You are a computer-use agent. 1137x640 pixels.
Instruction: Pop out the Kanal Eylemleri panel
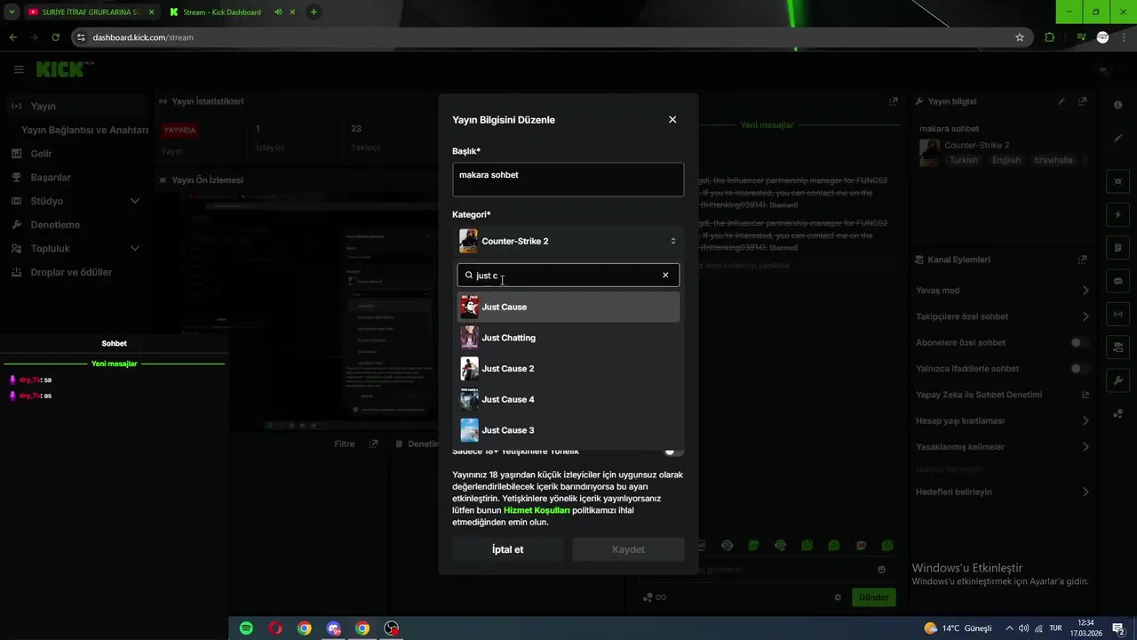(x=1082, y=260)
